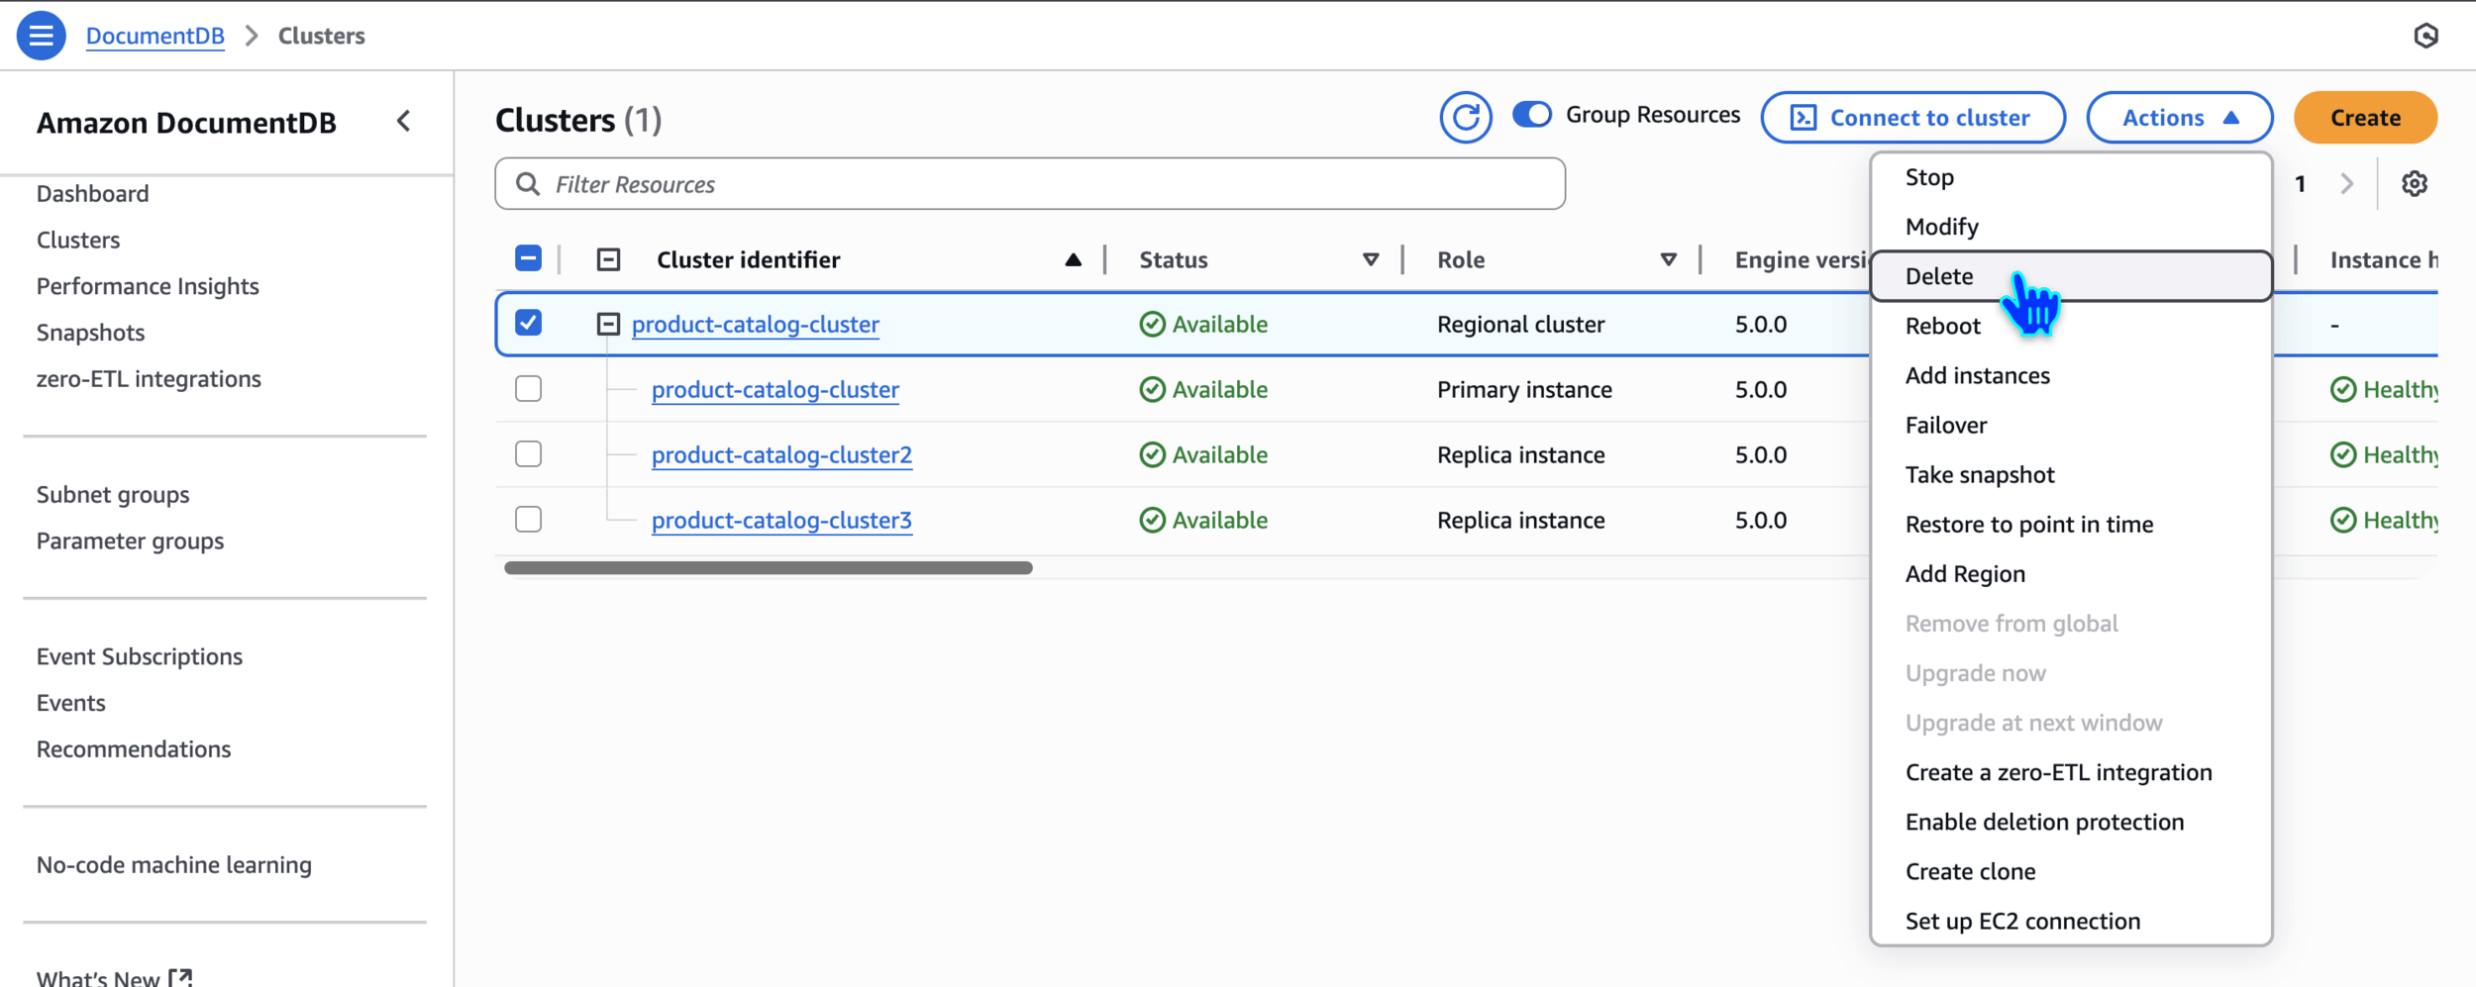This screenshot has width=2476, height=987.
Task: Click the Connect to cluster button
Action: point(1912,118)
